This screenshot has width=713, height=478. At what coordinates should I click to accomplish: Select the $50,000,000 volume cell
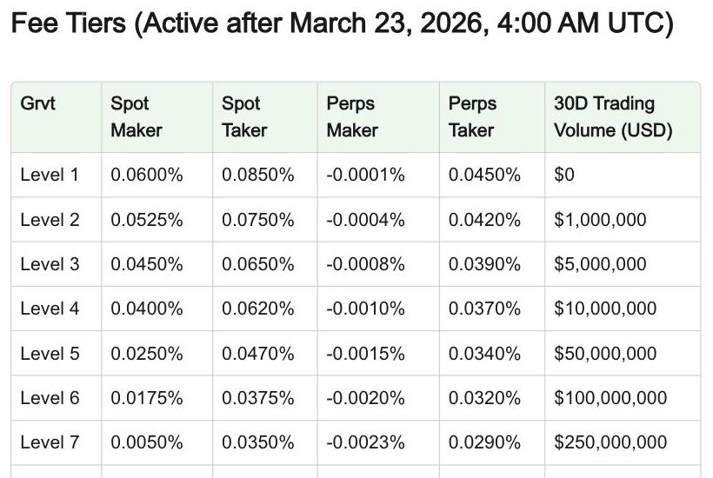pyautogui.click(x=605, y=354)
